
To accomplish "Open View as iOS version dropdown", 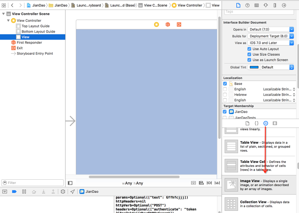I will pyautogui.click(x=271, y=43).
